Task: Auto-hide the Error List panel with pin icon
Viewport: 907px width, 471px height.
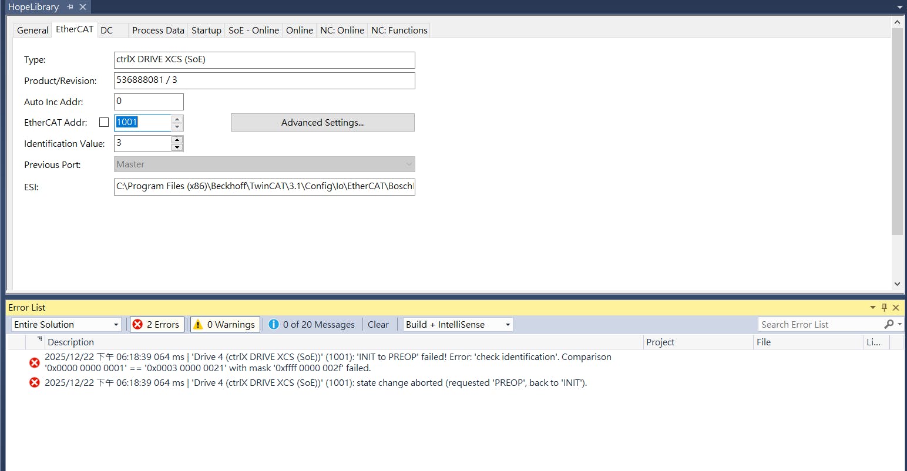Action: pos(884,307)
